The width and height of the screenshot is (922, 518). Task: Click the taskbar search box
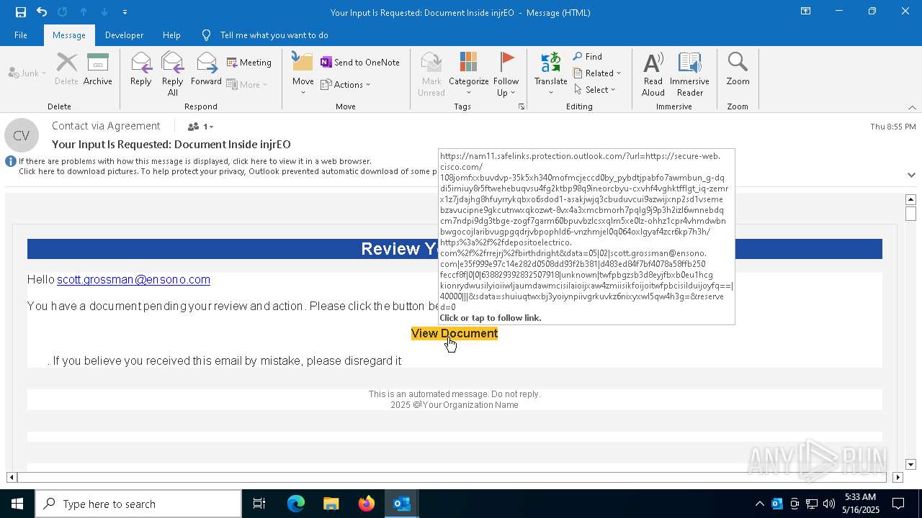pyautogui.click(x=138, y=504)
